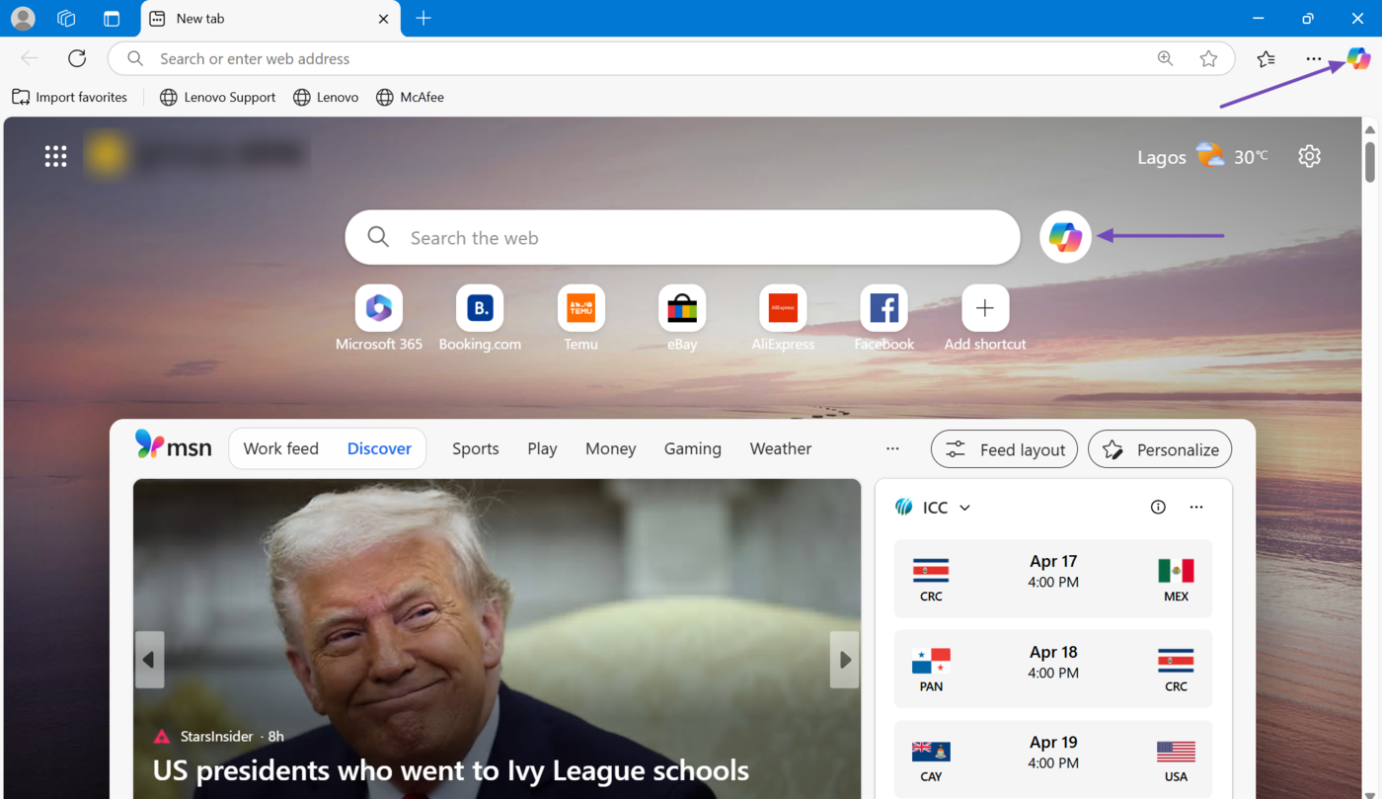
Task: Open the Microsoft 365 shortcut
Action: pos(379,308)
